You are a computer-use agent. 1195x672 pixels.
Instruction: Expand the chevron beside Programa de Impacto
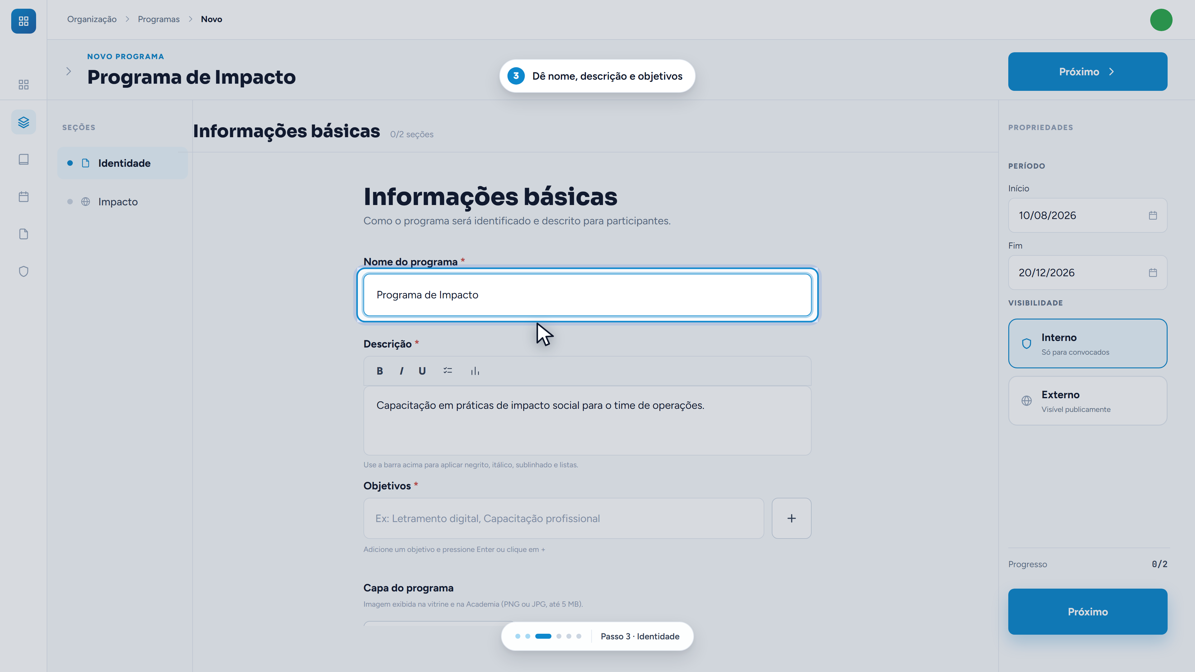pyautogui.click(x=68, y=72)
